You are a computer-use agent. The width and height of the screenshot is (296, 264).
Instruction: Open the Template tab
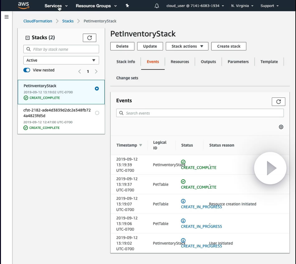(x=269, y=62)
